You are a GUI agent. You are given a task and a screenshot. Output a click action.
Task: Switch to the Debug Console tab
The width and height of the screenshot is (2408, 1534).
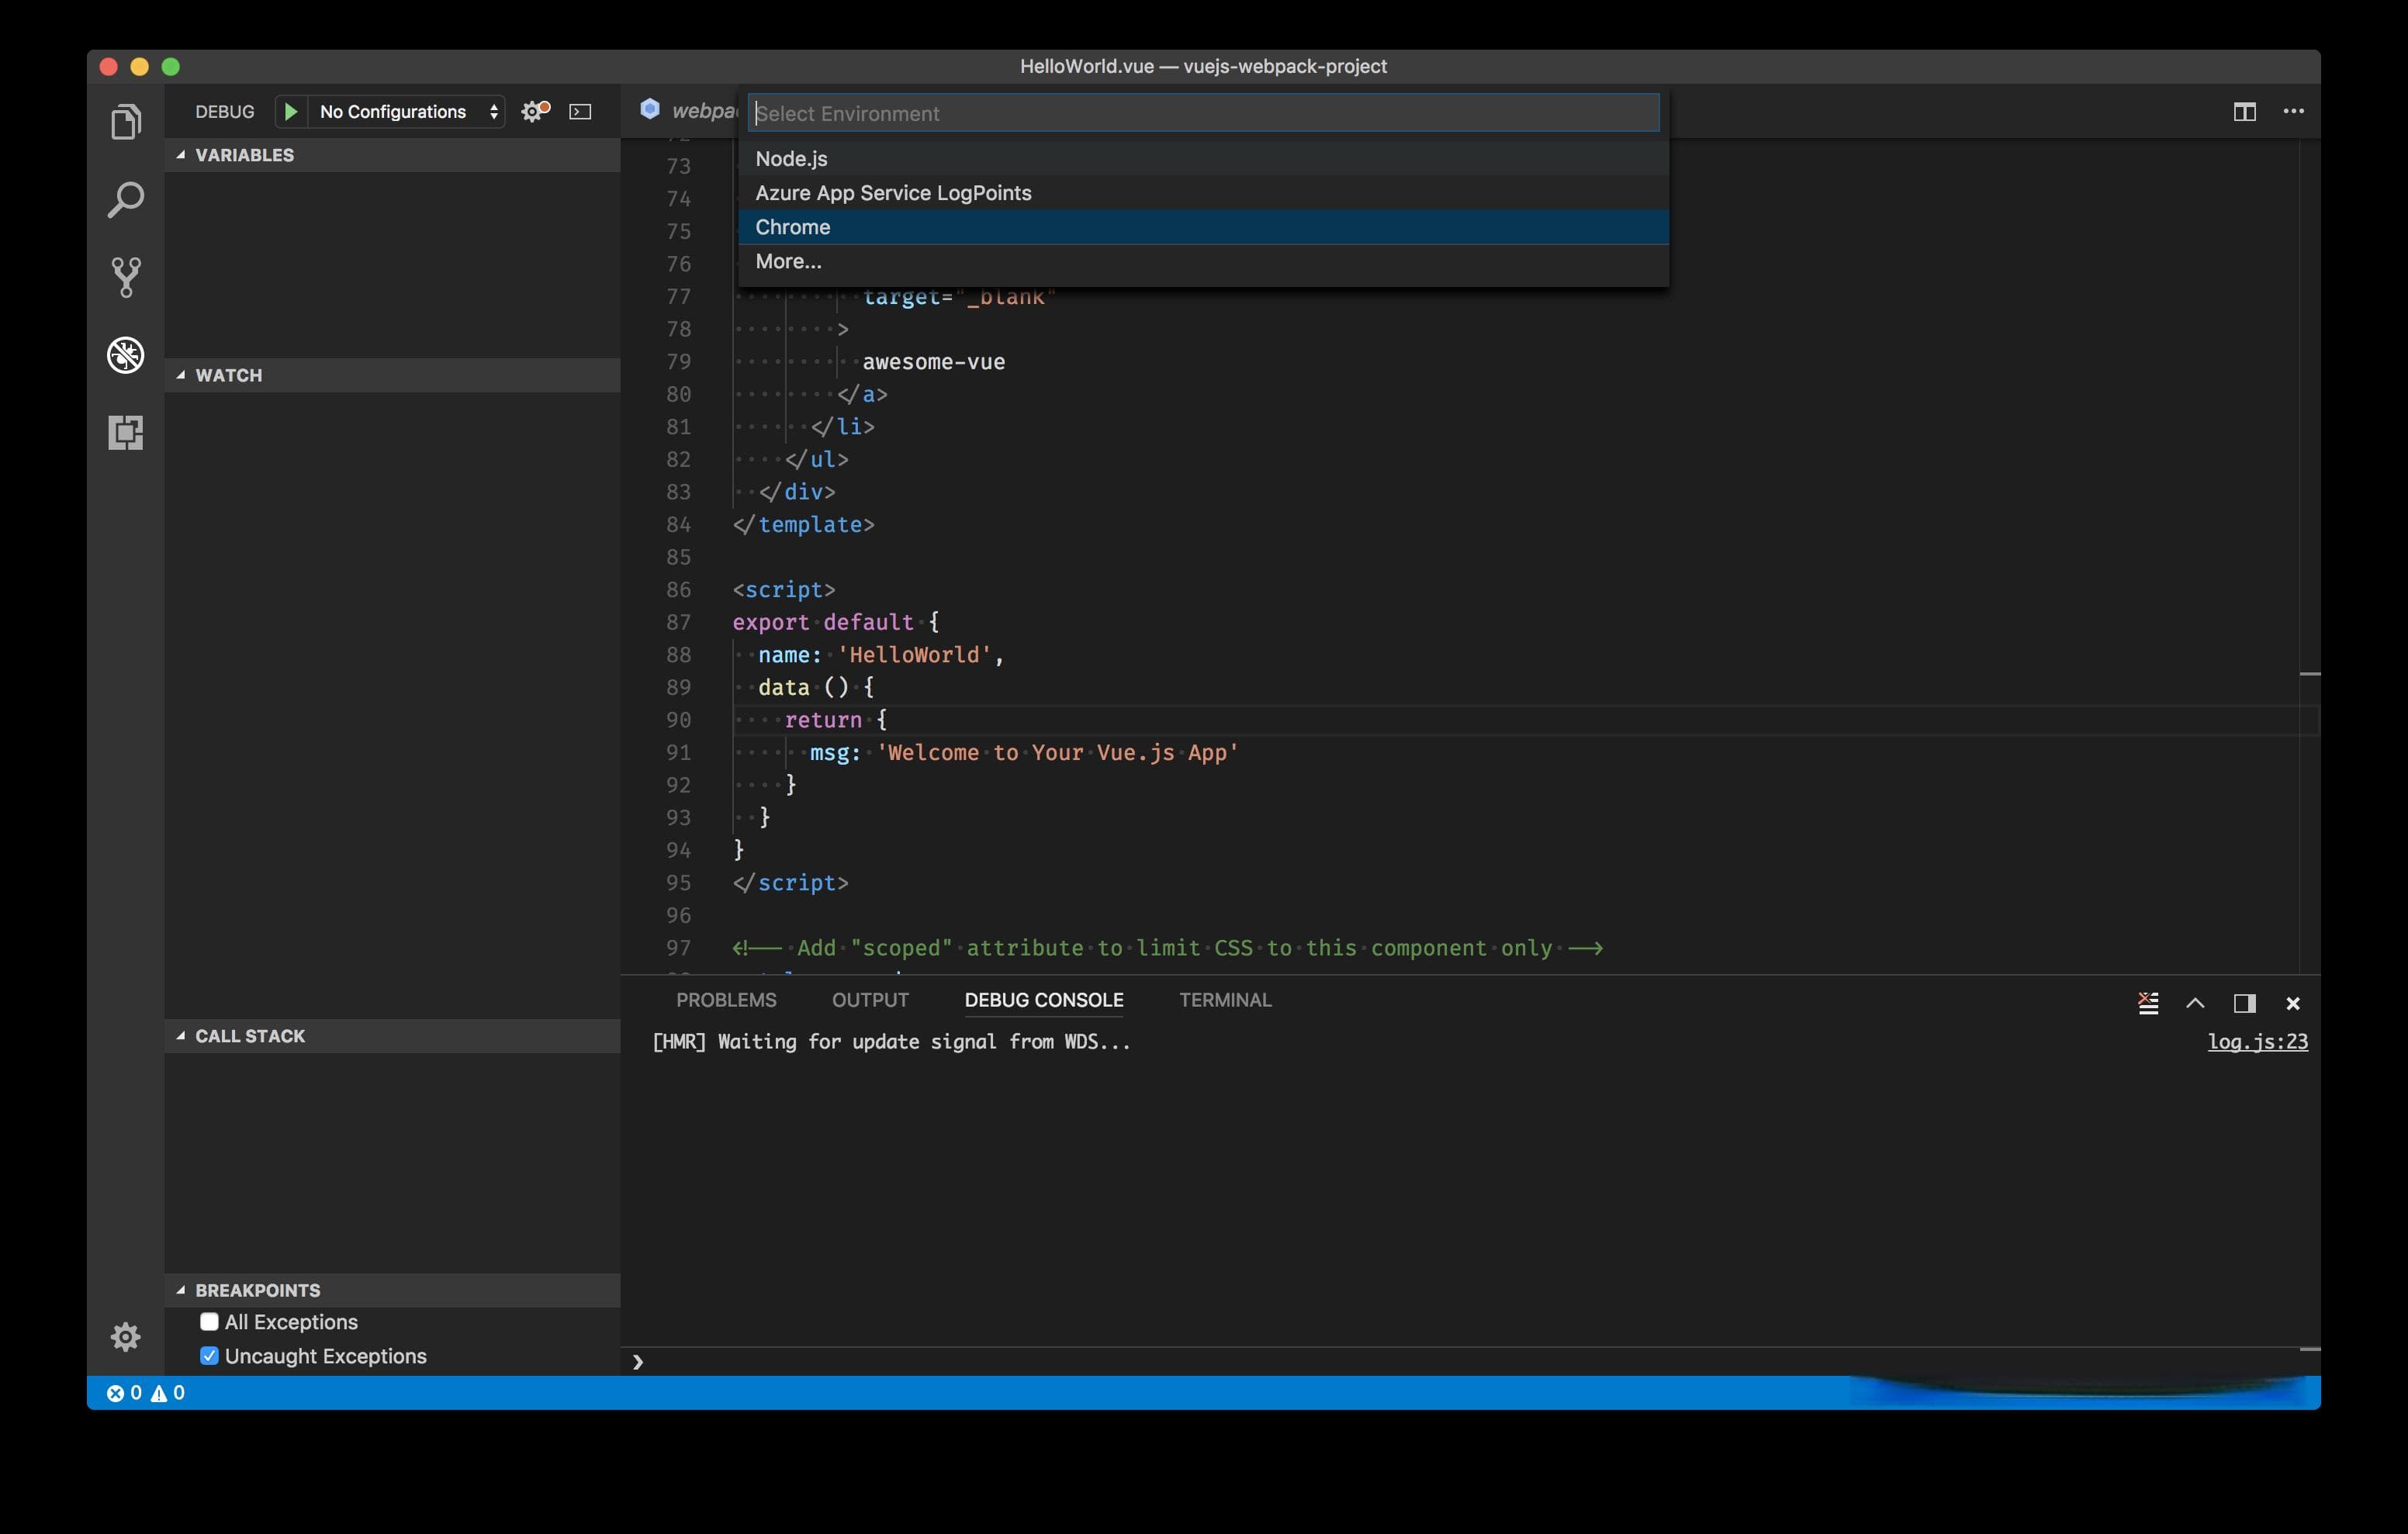1044,1000
